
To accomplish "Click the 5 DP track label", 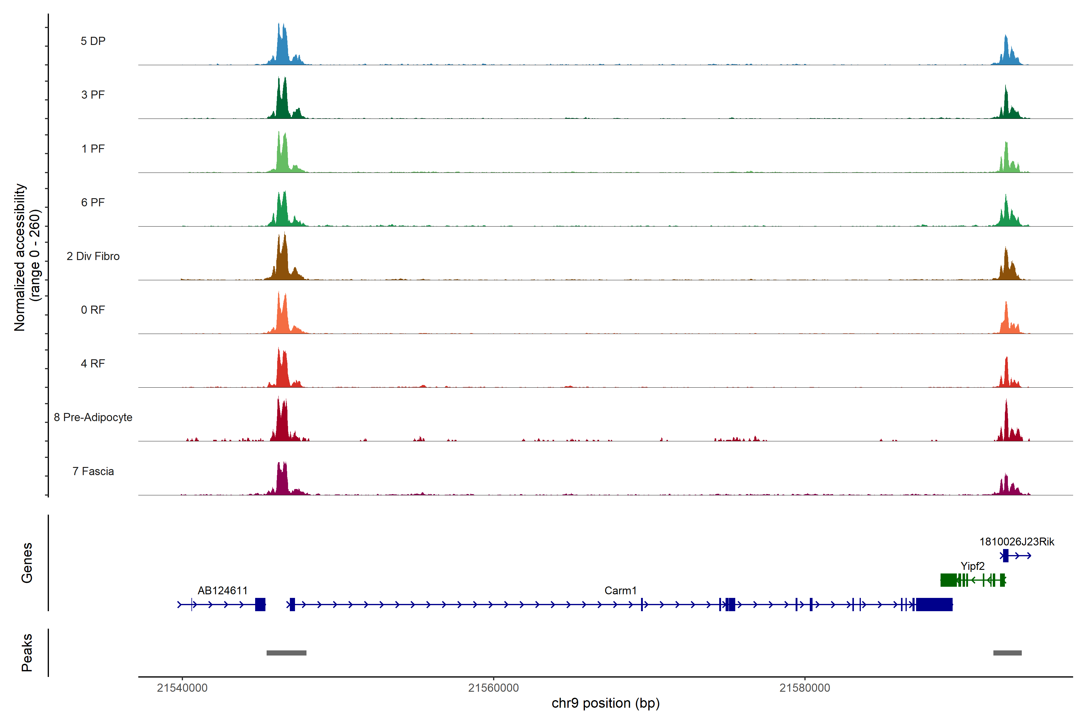I will pos(93,41).
